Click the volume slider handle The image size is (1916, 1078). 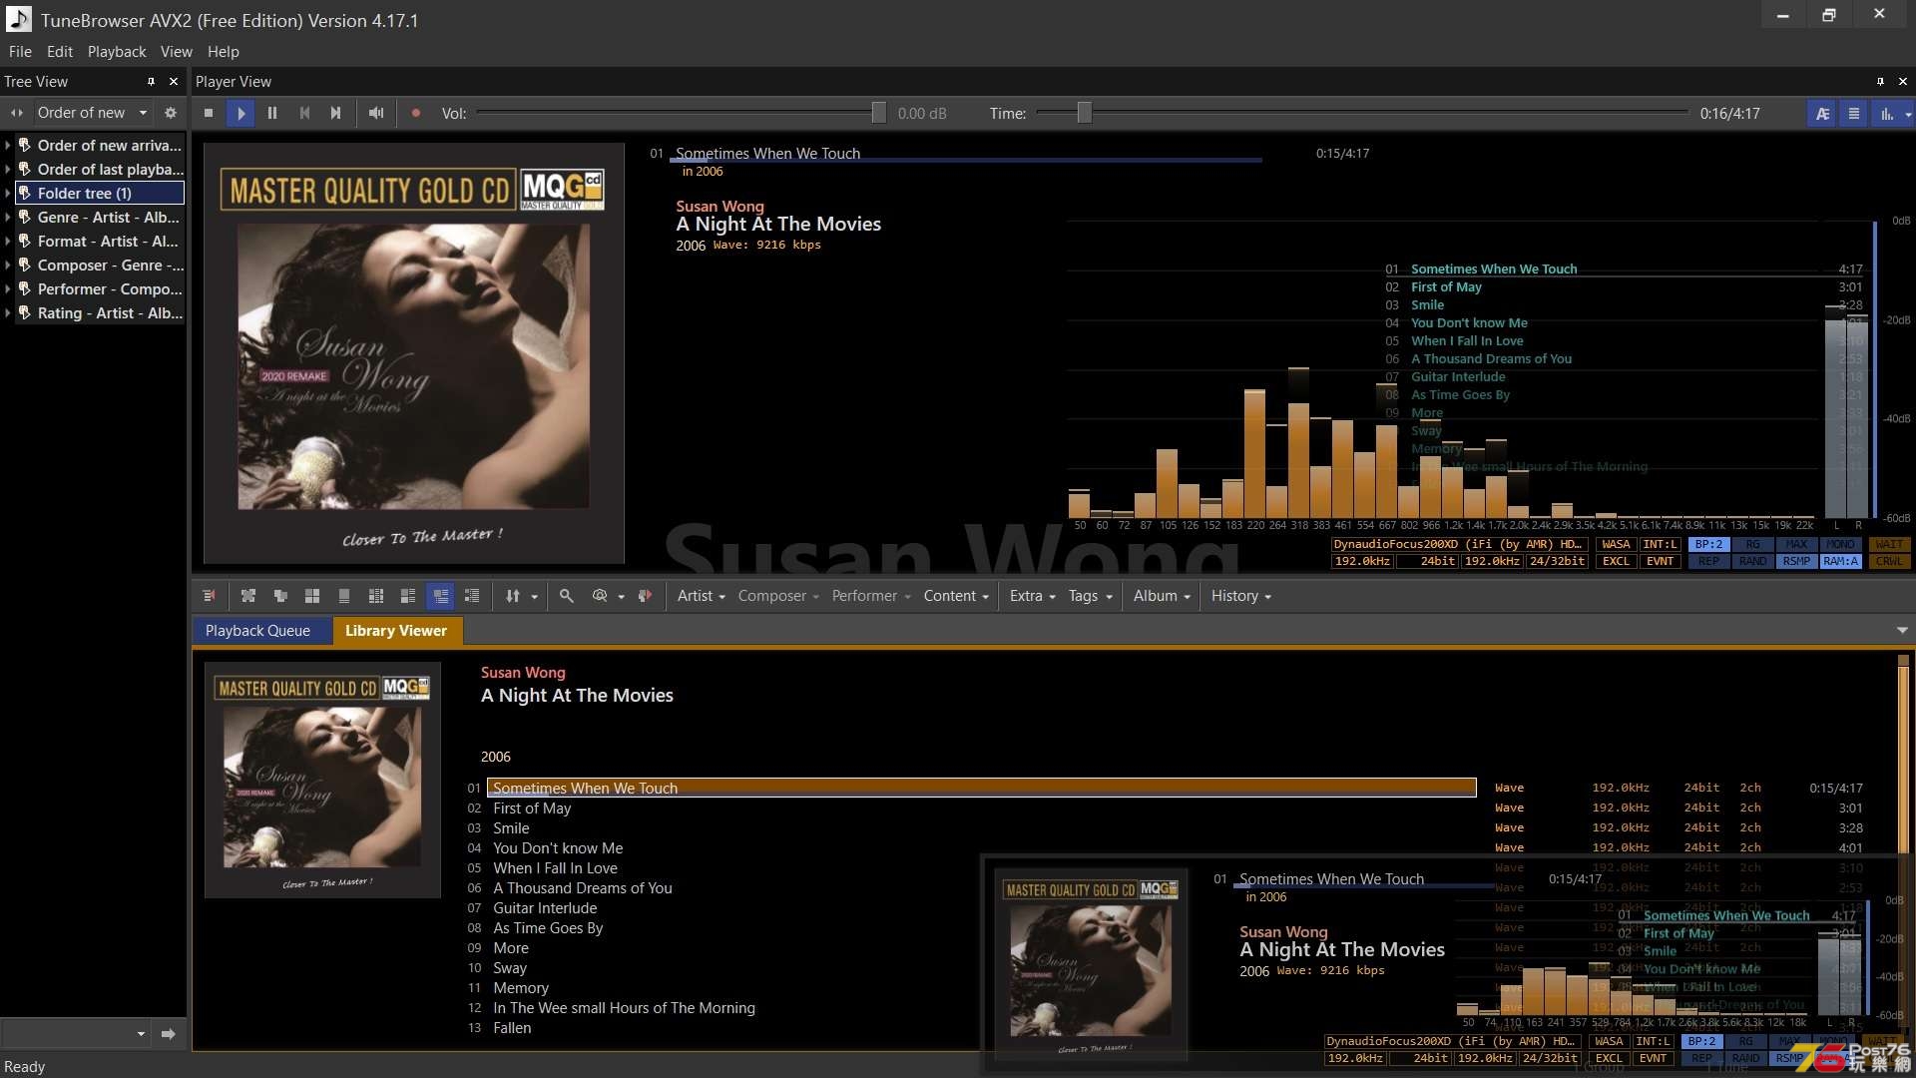(878, 114)
